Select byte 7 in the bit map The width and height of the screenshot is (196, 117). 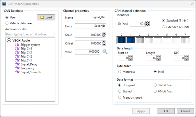(x=185, y=40)
